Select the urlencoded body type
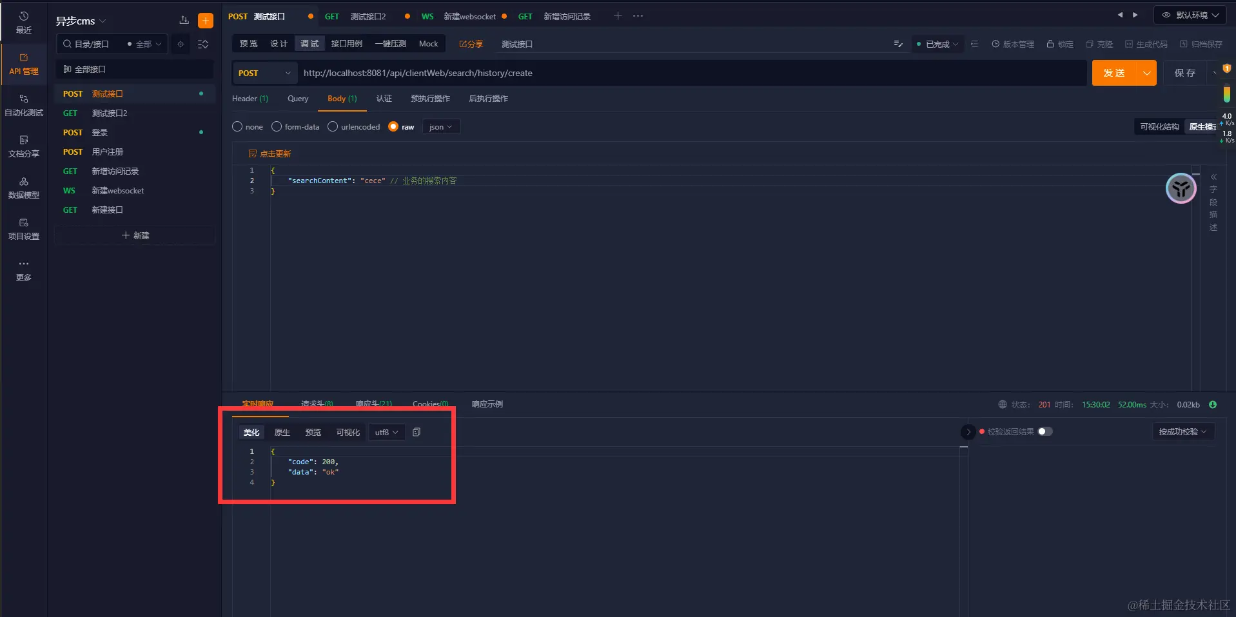The width and height of the screenshot is (1236, 617). pos(354,127)
